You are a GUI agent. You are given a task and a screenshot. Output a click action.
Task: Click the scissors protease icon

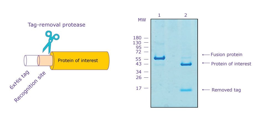pyautogui.click(x=51, y=41)
